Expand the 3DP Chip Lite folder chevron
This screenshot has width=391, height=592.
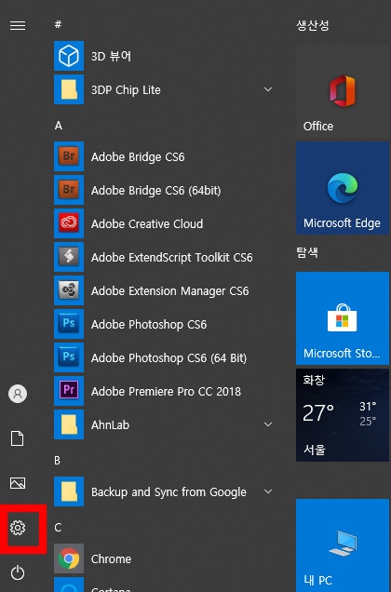coord(268,89)
